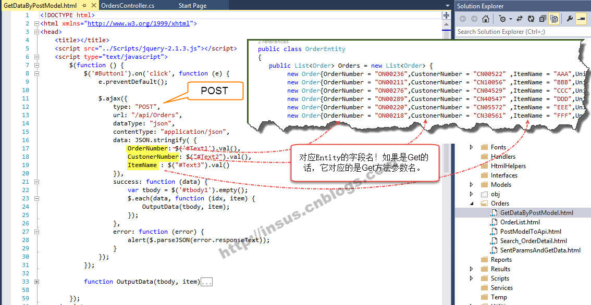Select the GetDataByPostModel.html editor tab
The height and width of the screenshot is (305, 591).
click(x=40, y=6)
